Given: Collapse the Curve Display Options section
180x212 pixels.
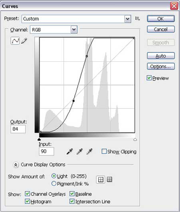Looking at the screenshot, I should coord(16,165).
